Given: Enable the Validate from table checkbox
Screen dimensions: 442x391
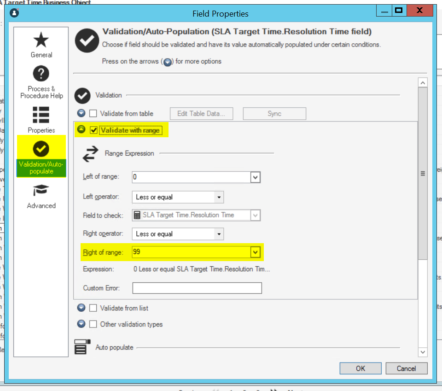Looking at the screenshot, I should [x=93, y=113].
